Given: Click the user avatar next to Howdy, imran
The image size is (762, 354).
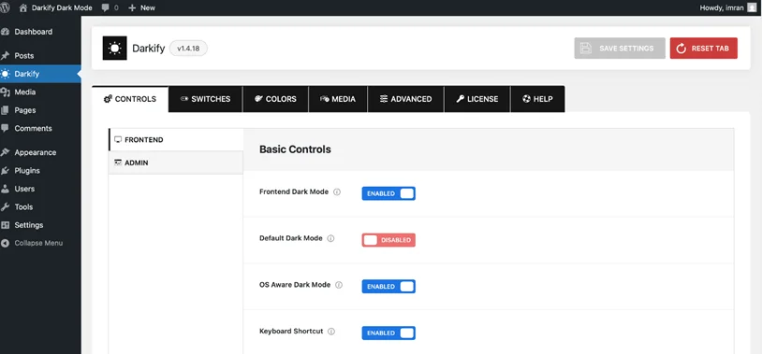Looking at the screenshot, I should point(752,7).
